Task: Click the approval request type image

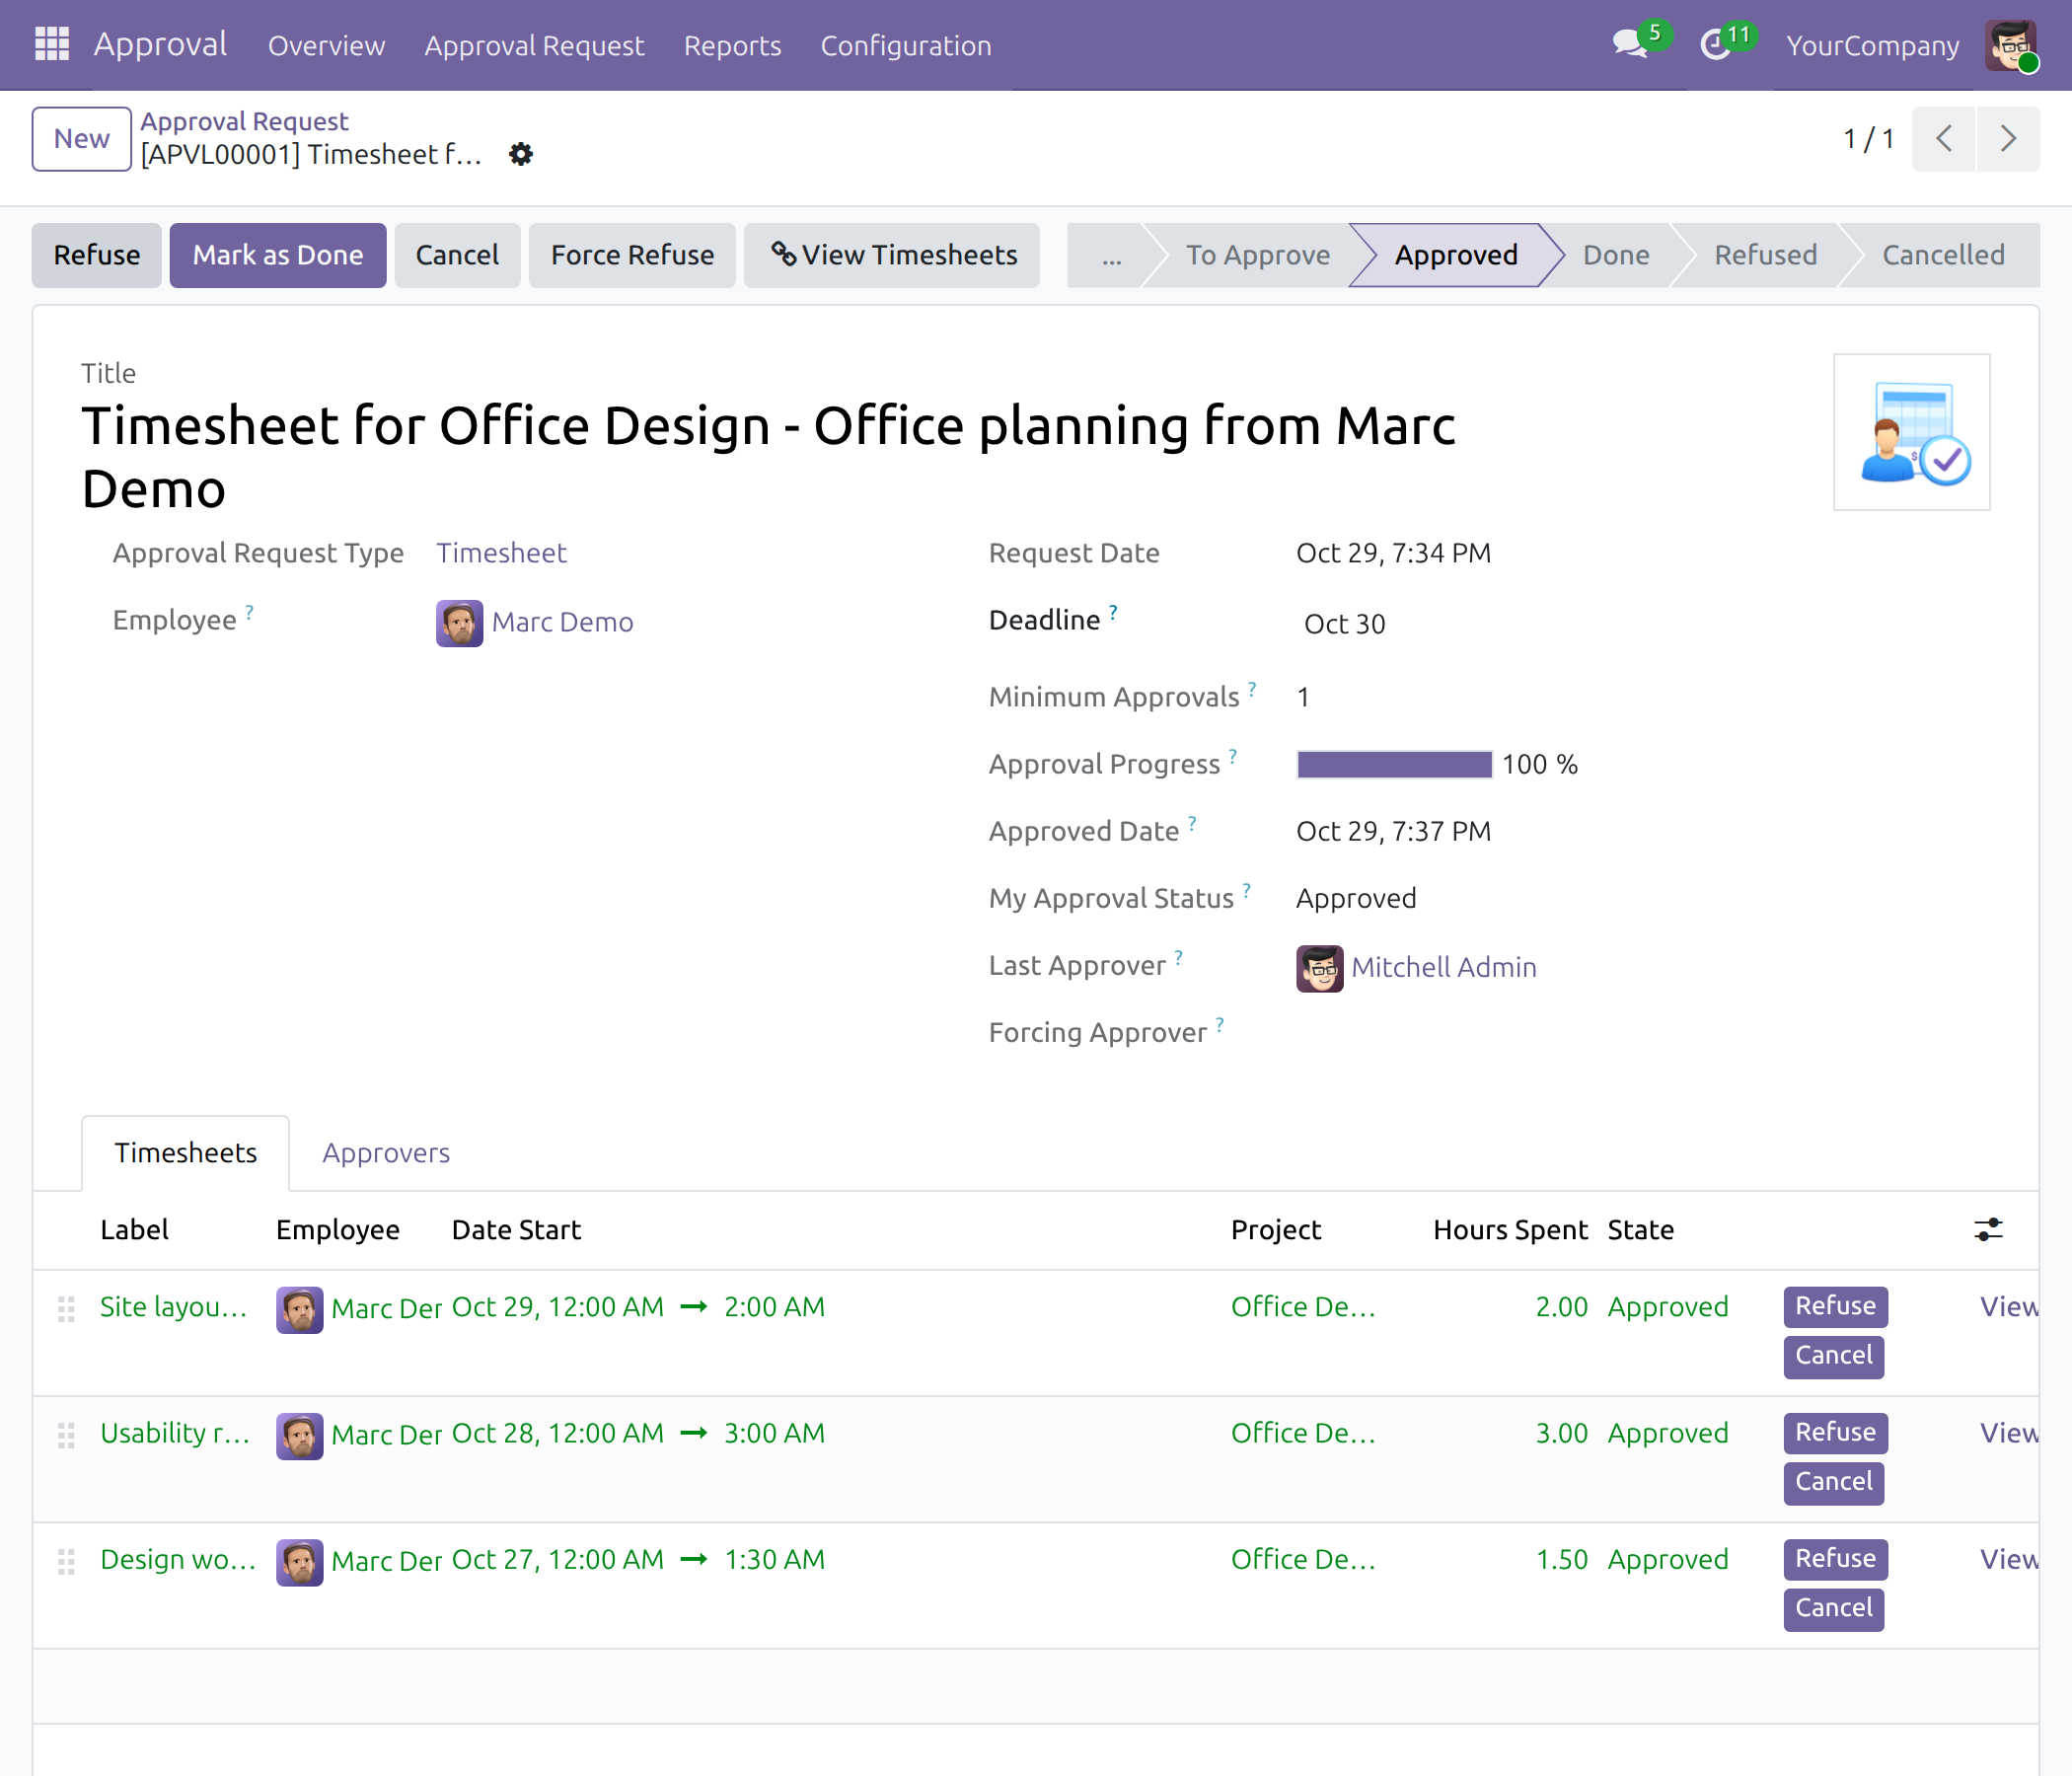Action: [x=1911, y=431]
